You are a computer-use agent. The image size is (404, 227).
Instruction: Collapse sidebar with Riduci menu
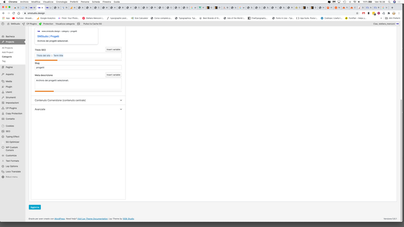(x=12, y=177)
